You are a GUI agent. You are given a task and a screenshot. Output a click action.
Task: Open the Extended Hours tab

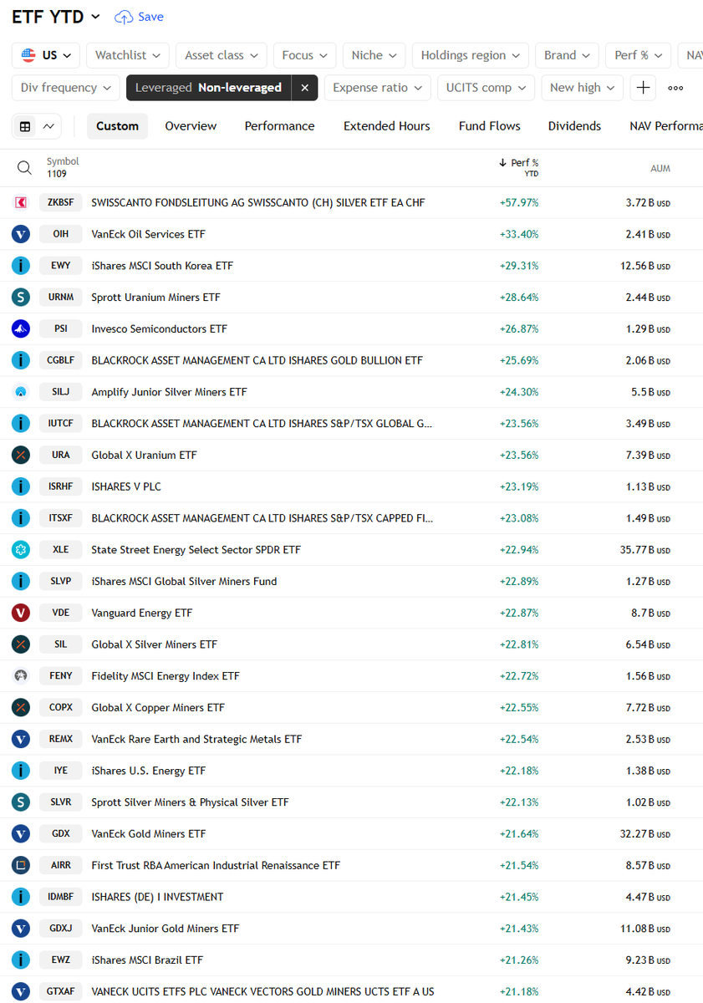387,126
